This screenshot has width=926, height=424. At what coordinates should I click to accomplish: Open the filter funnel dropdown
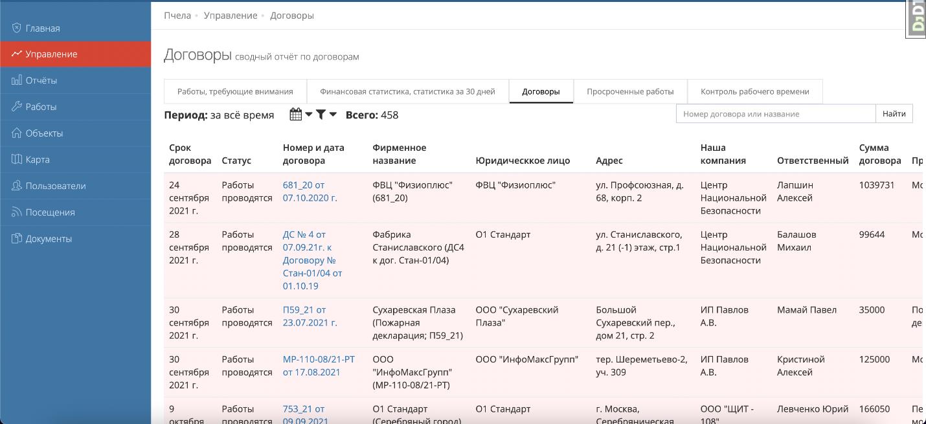(326, 115)
